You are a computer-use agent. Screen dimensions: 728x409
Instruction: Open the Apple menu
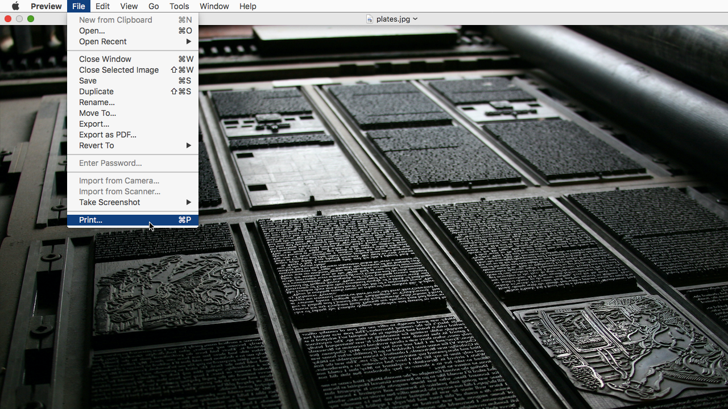[15, 6]
